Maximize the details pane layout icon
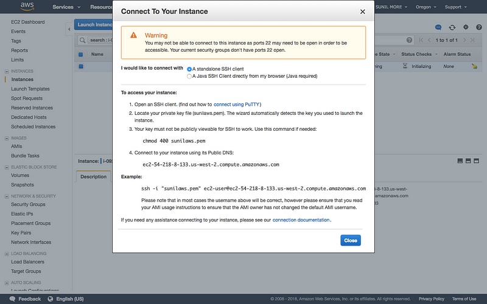This screenshot has height=304, width=487. (x=476, y=161)
